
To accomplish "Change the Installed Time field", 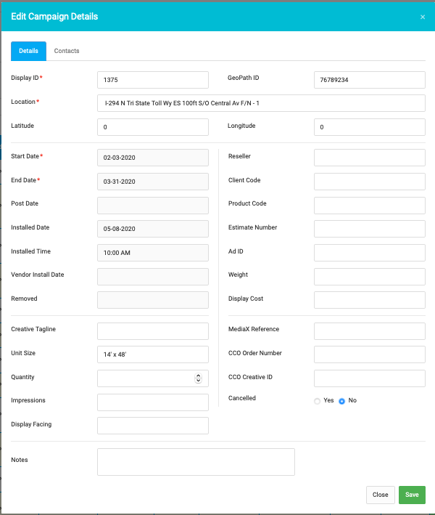I will coord(153,253).
